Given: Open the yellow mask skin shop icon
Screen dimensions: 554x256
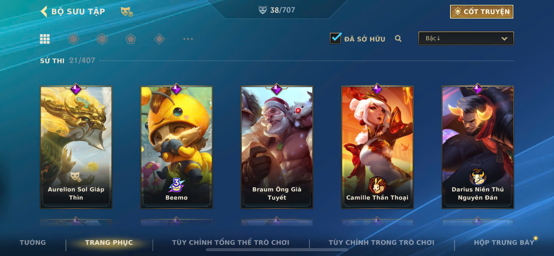Looking at the screenshot, I should pyautogui.click(x=127, y=12).
